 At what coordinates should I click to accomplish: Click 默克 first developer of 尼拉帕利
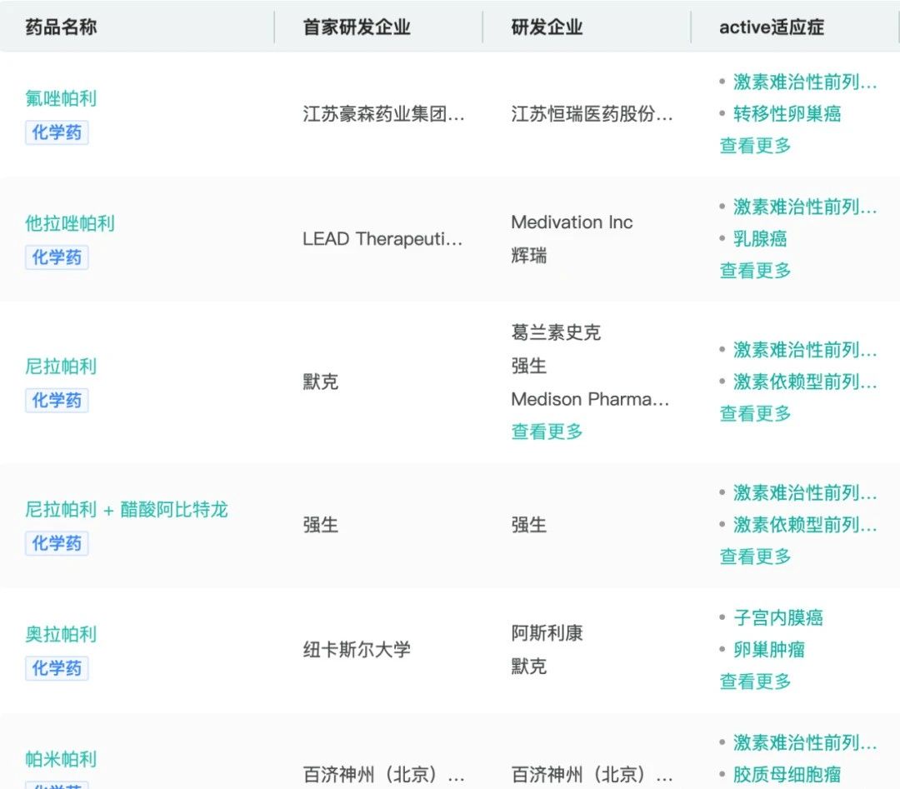320,382
